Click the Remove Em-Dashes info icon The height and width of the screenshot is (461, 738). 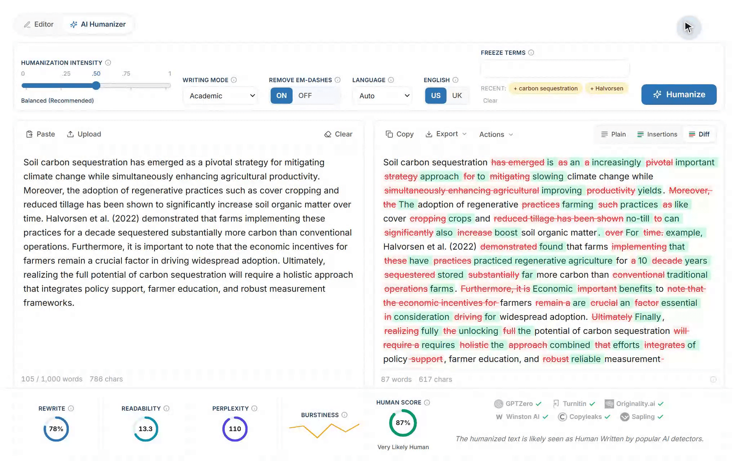tap(337, 80)
